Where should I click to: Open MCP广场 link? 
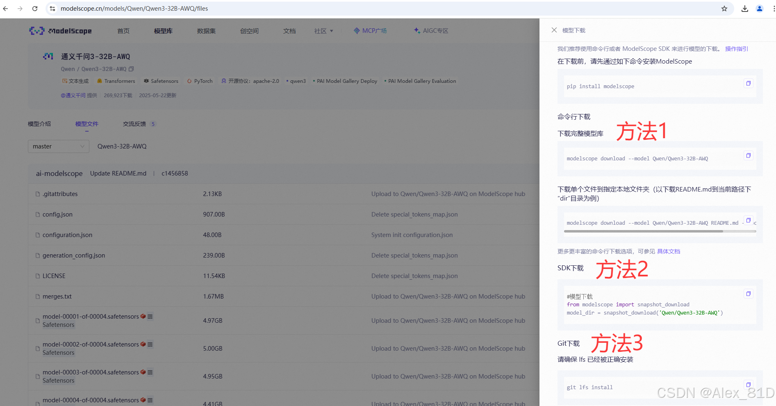[x=370, y=31]
